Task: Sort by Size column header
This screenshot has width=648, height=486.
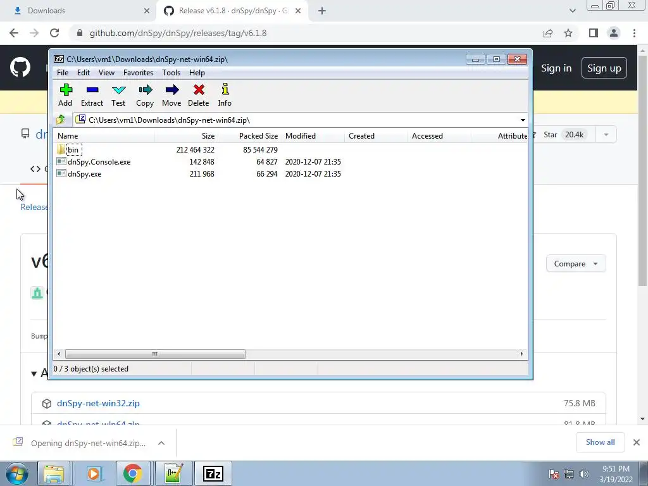Action: pos(187,136)
